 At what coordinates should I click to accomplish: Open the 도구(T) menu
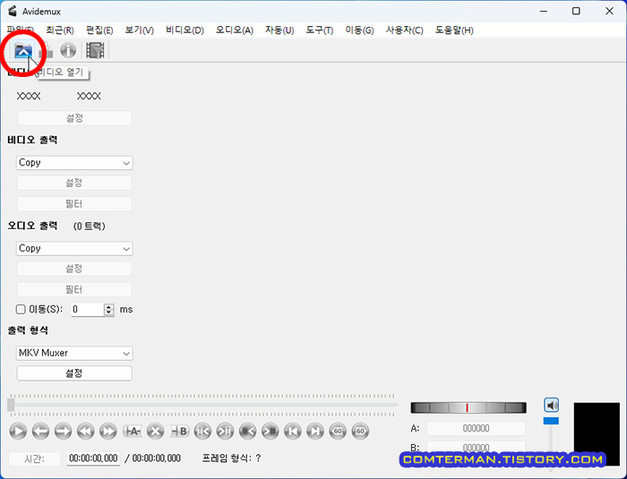pyautogui.click(x=320, y=30)
